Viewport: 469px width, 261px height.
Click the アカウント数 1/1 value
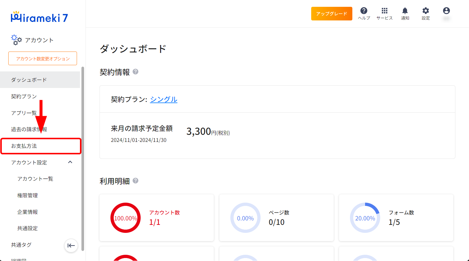pyautogui.click(x=155, y=222)
